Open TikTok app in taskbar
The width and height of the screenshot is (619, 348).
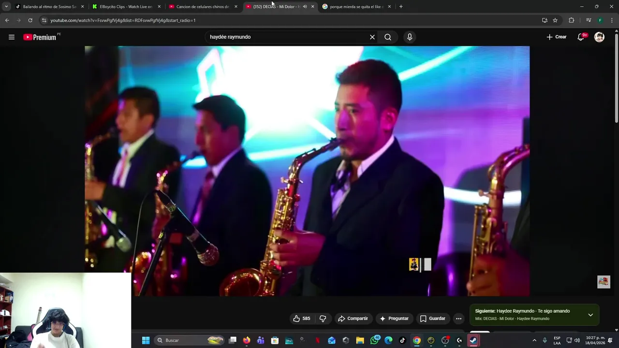(x=402, y=340)
